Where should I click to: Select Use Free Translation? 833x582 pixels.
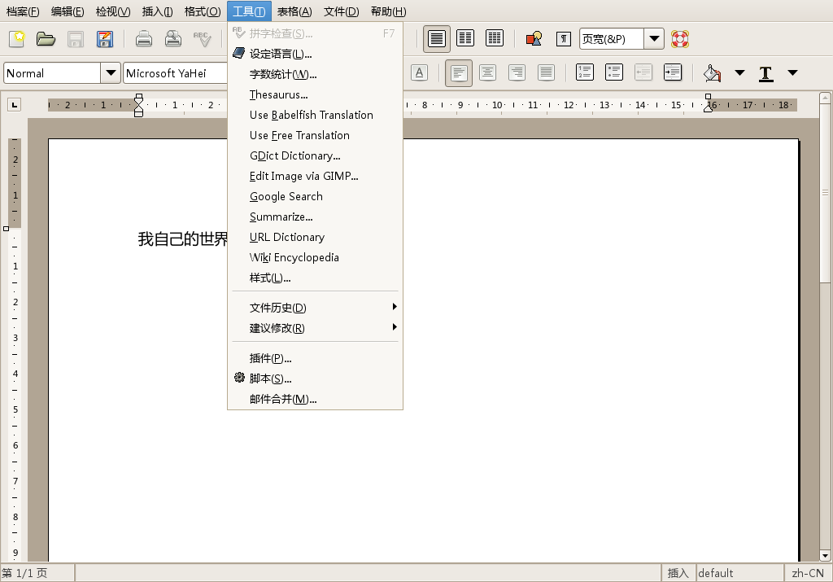pyautogui.click(x=315, y=135)
